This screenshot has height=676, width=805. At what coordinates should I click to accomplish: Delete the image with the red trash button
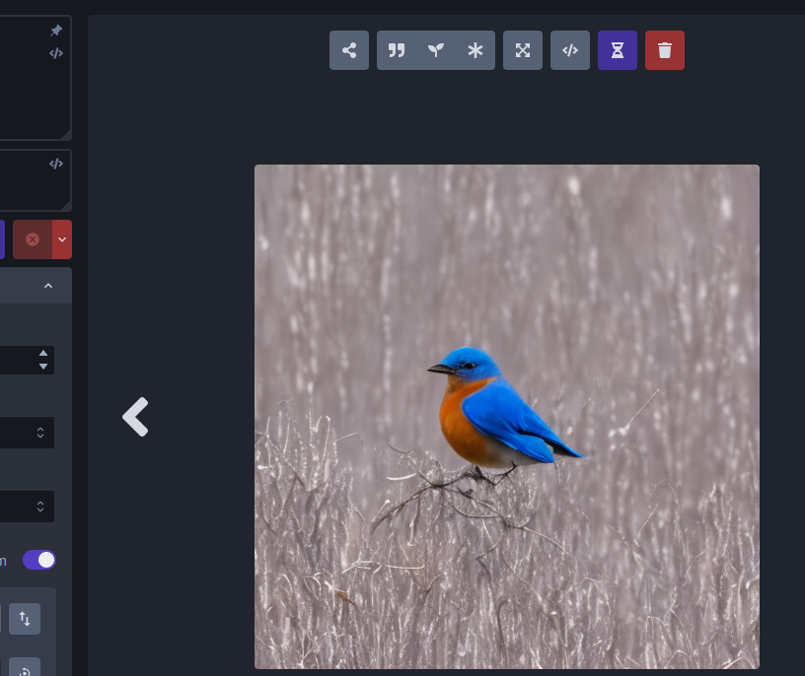point(665,50)
